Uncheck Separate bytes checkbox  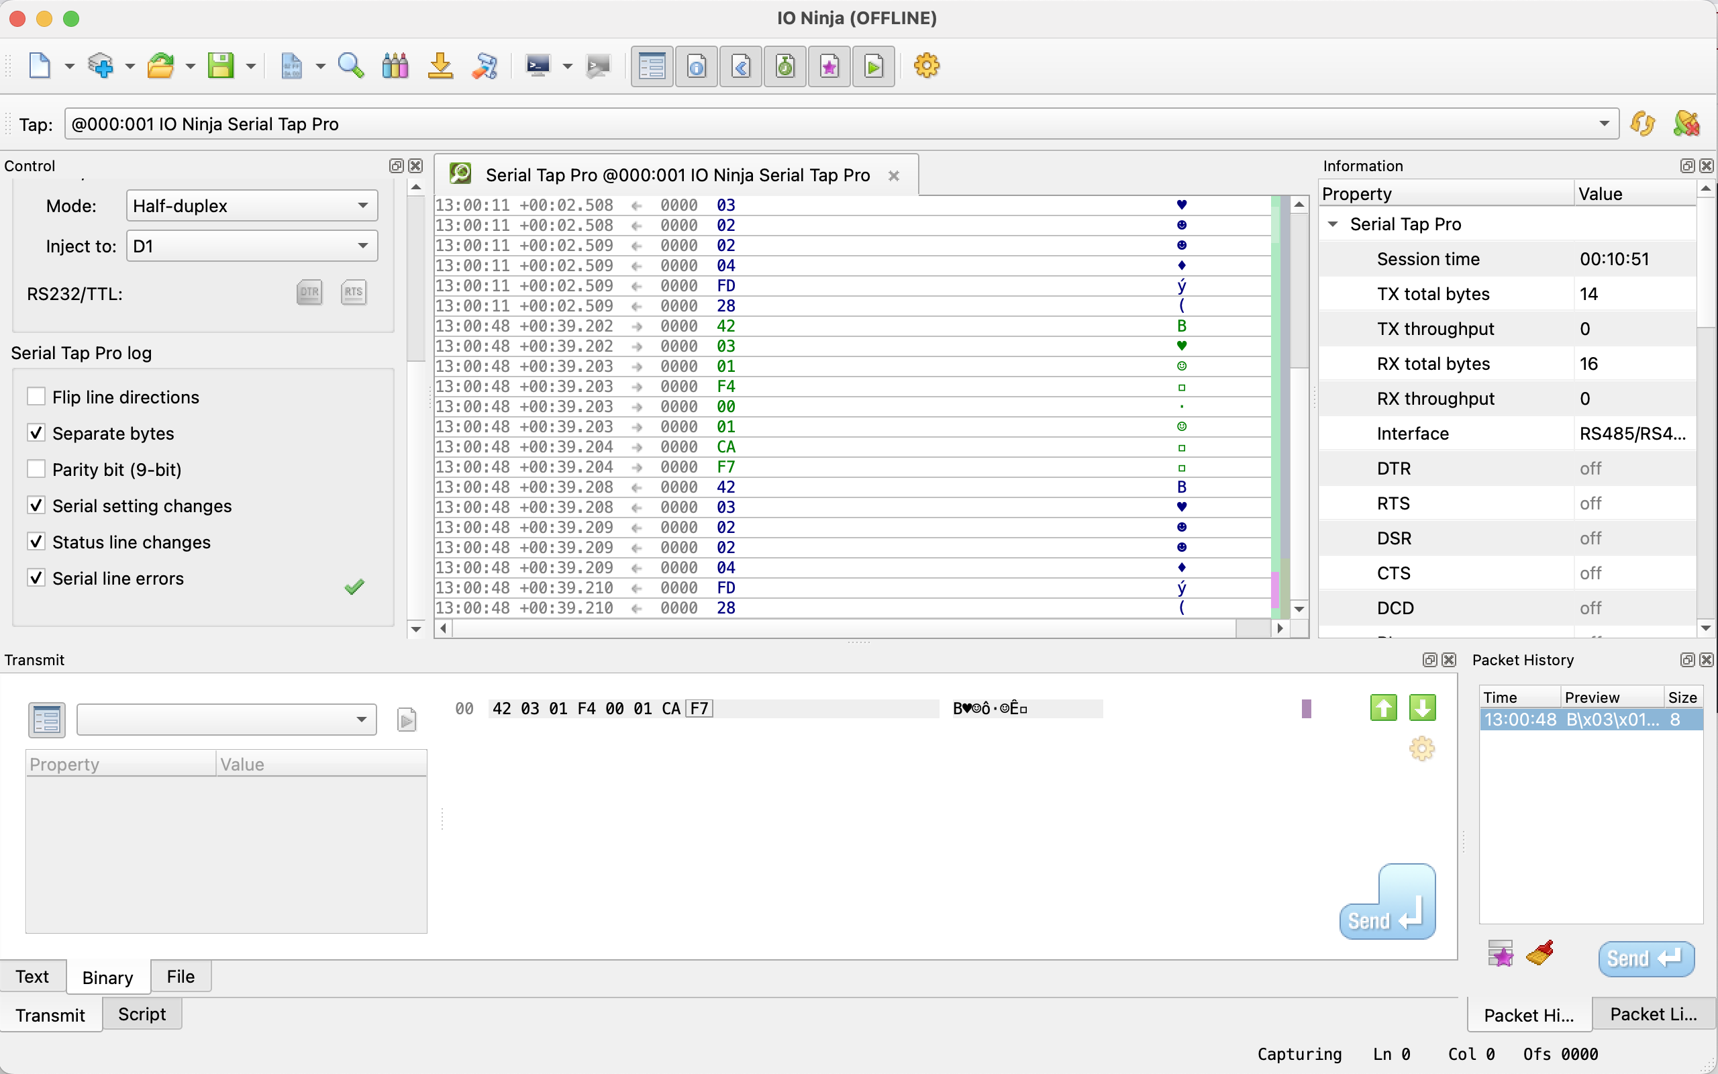(x=36, y=432)
